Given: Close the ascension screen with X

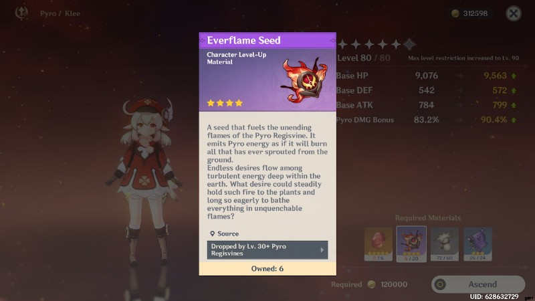Looking at the screenshot, I should [x=513, y=13].
